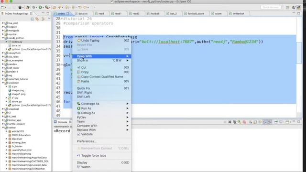Click the Clear Console icon
306x172 pixels.
[x=251, y=122]
